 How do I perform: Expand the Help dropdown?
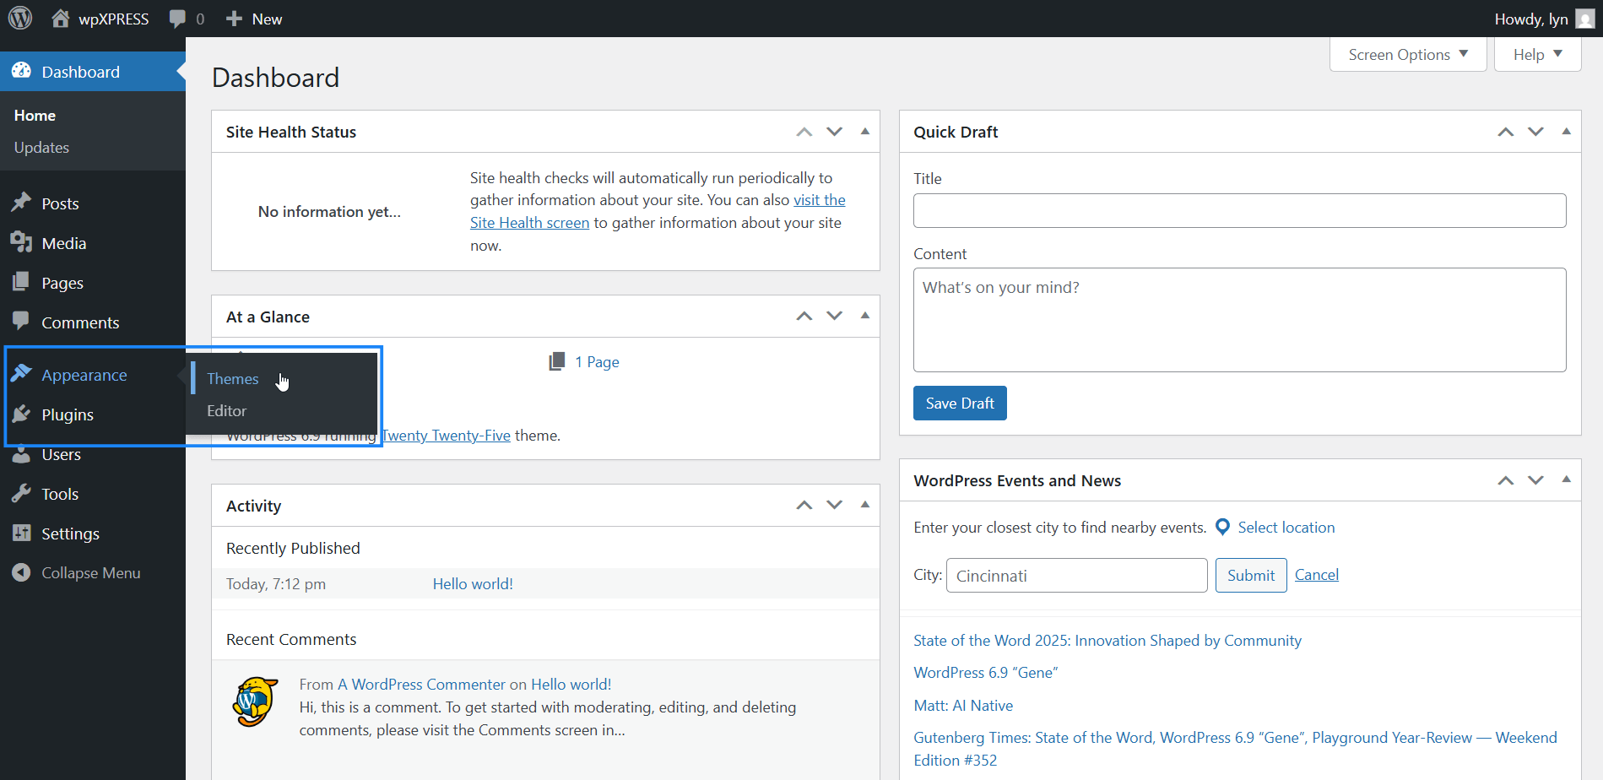click(1535, 54)
